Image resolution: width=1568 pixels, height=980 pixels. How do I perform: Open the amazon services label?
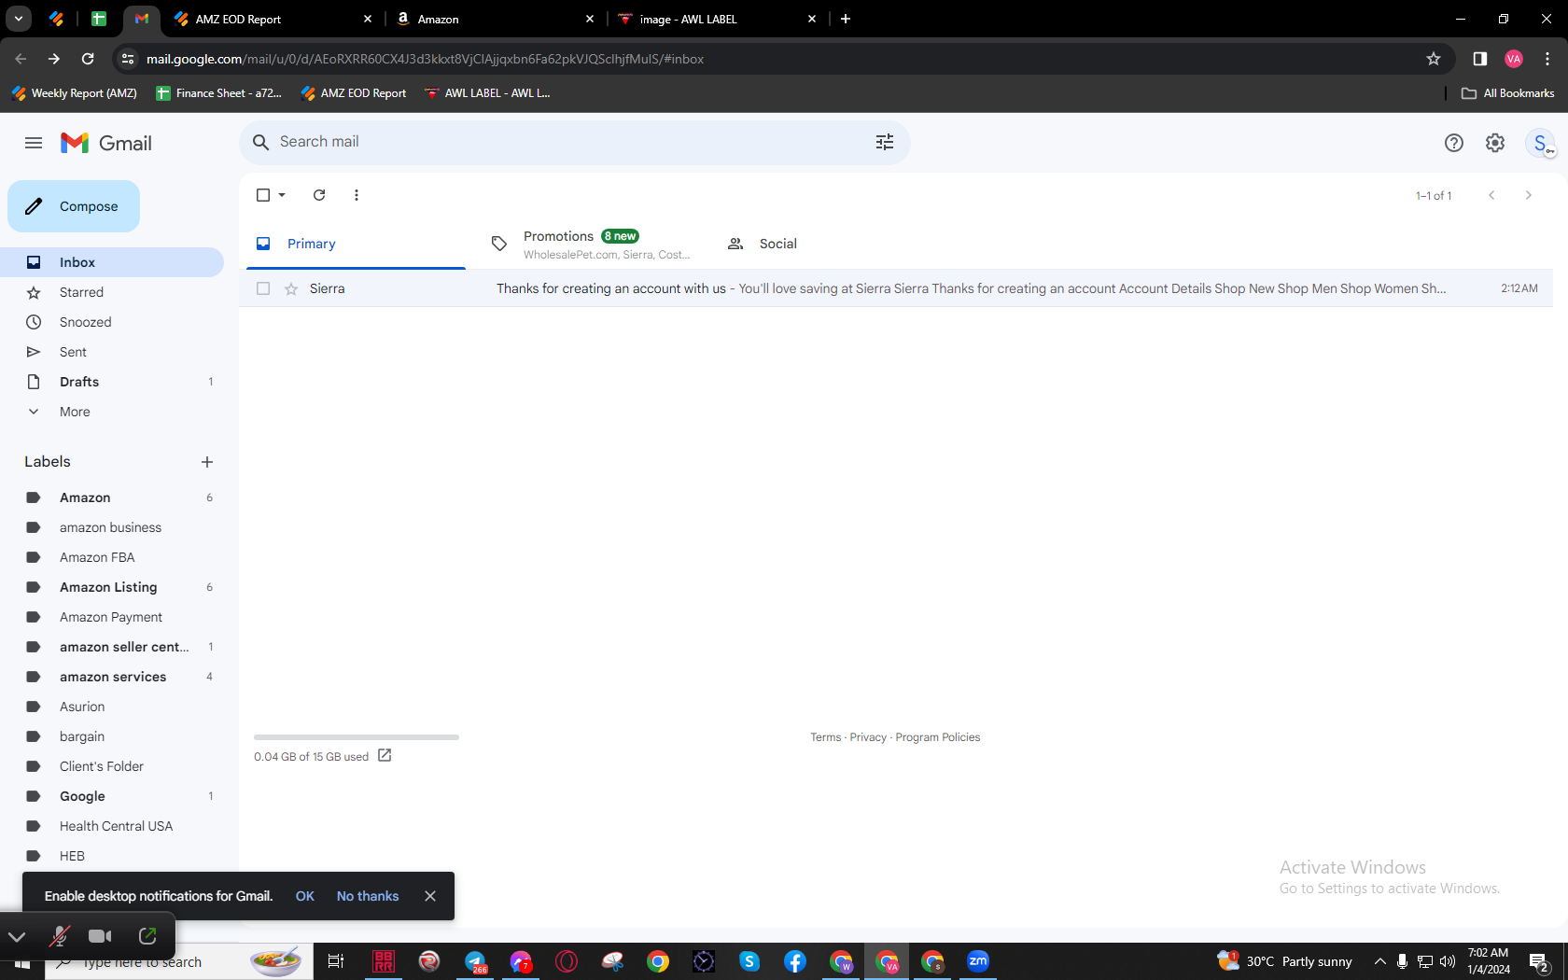coord(112,677)
